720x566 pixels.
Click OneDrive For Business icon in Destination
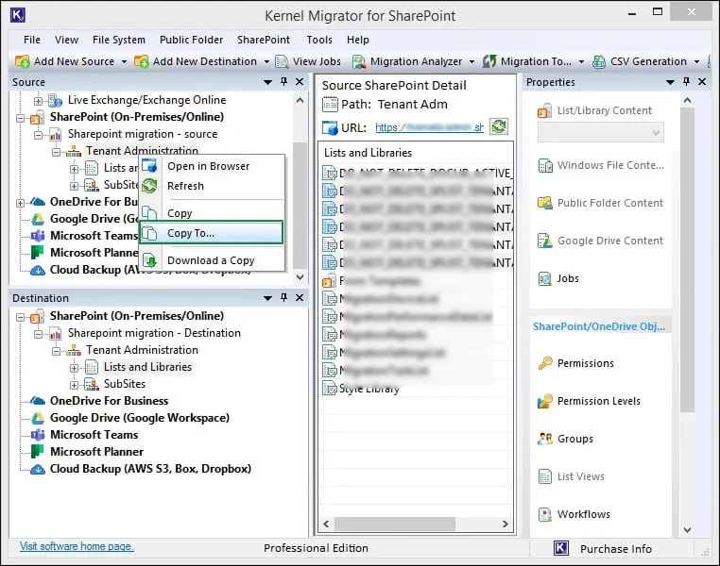pyautogui.click(x=38, y=401)
